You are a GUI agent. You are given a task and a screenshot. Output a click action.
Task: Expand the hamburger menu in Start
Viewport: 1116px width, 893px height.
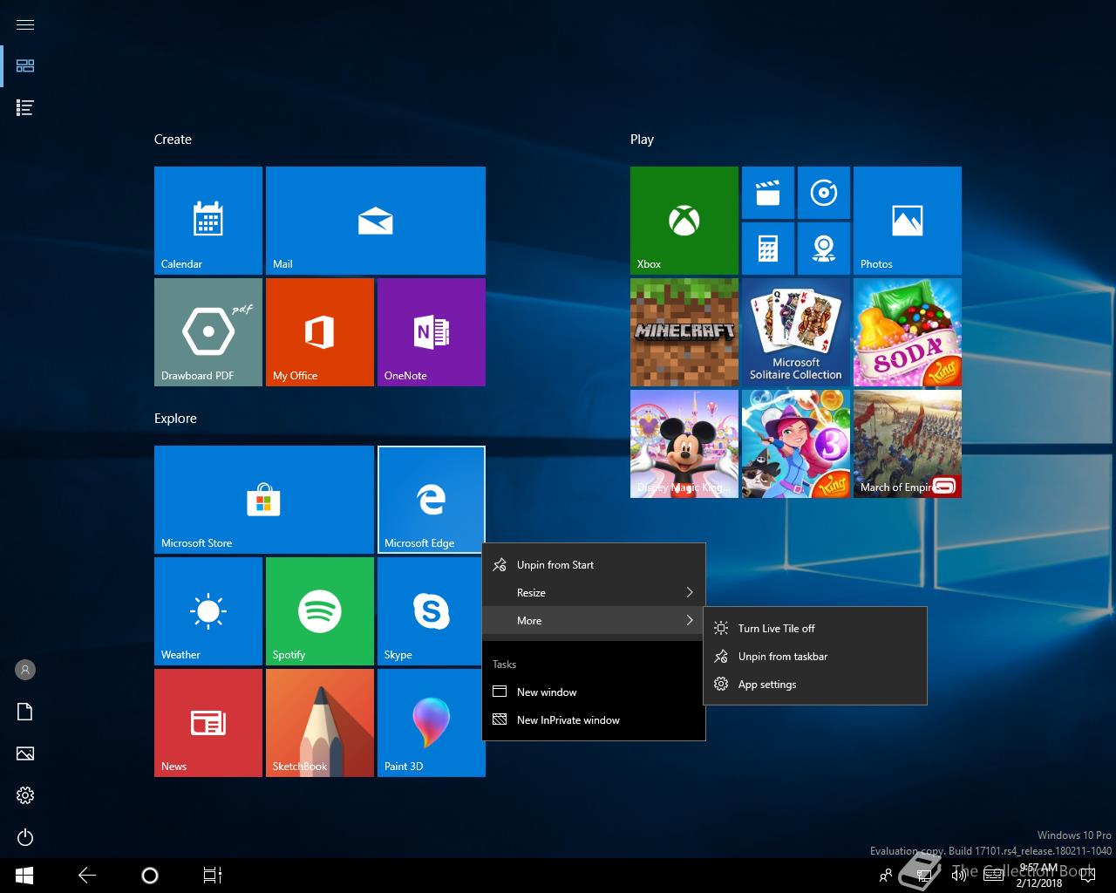tap(25, 24)
